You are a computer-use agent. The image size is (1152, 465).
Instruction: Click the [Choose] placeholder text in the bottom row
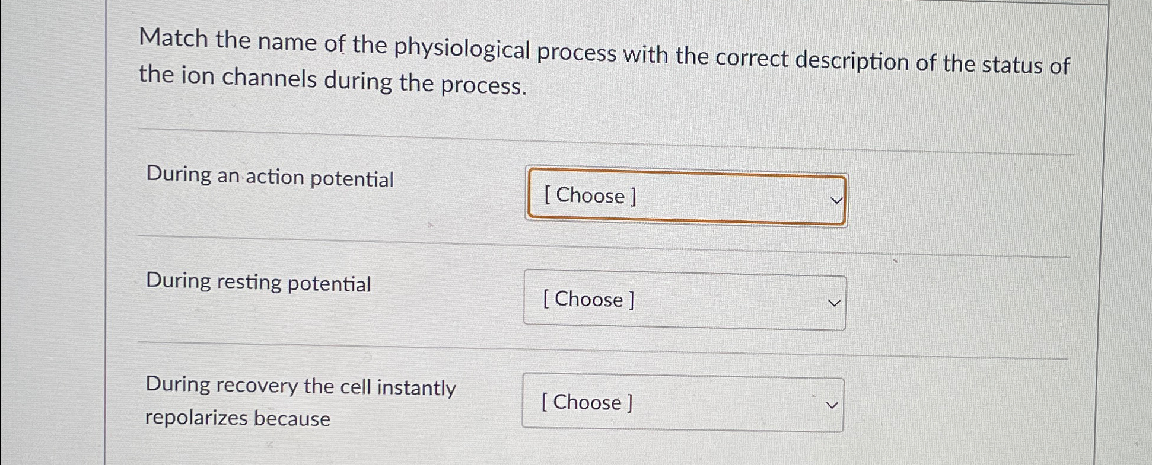pyautogui.click(x=586, y=402)
